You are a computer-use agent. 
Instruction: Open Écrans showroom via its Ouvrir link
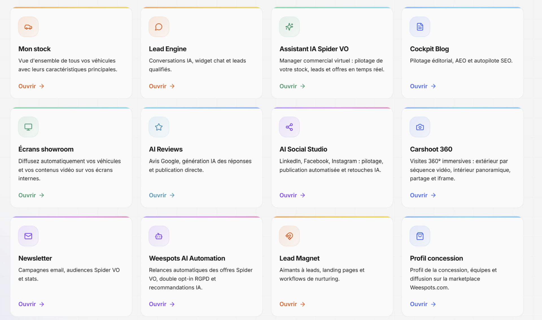coord(31,195)
